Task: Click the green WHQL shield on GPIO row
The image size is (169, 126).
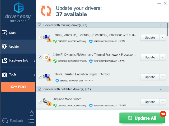Action: click(55, 41)
